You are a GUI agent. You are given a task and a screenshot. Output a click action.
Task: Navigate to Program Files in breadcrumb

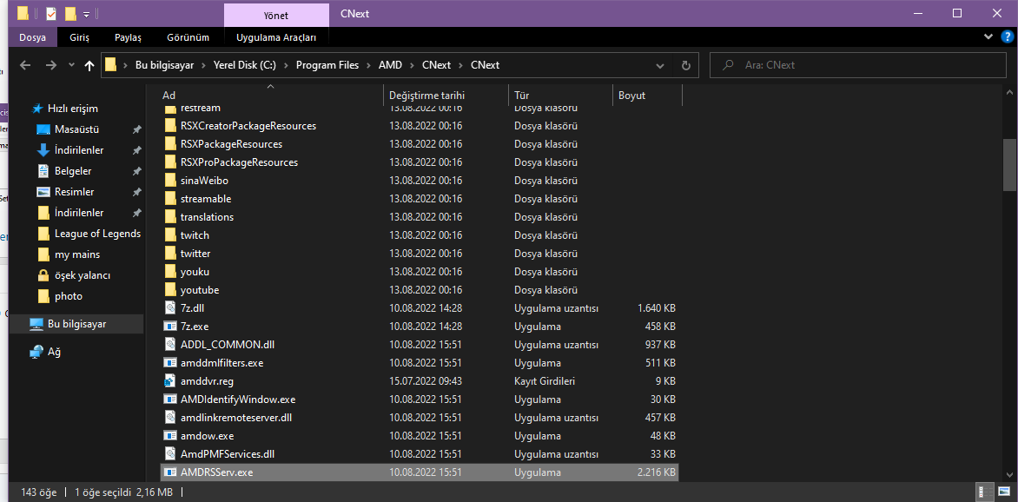(327, 65)
